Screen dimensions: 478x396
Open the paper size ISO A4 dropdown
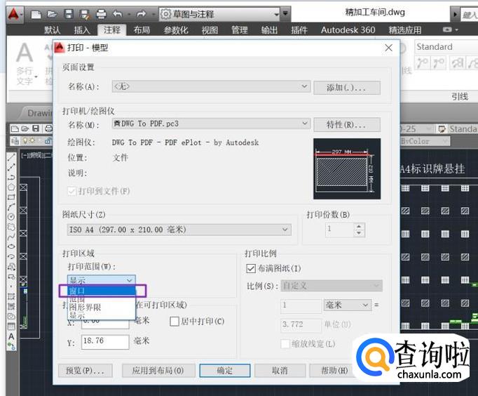(179, 230)
